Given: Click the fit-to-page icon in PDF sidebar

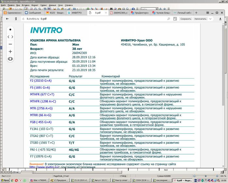Looking at the screenshot, I should click(x=10, y=59).
